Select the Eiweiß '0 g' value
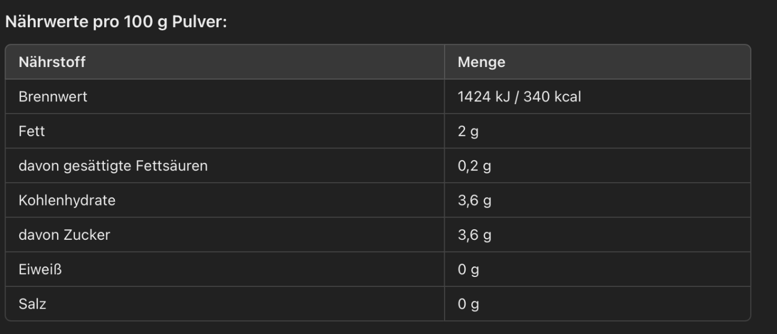The height and width of the screenshot is (334, 777). (468, 270)
